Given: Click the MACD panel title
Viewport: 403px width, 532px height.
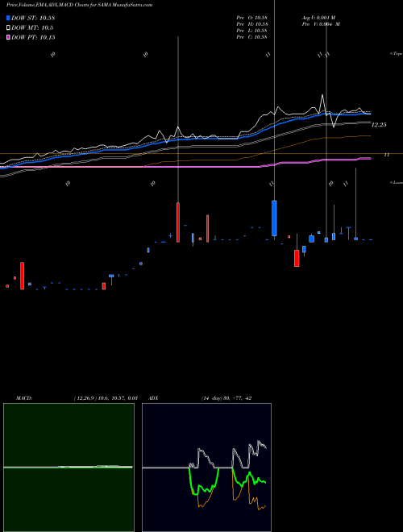Looking at the screenshot, I should [x=24, y=398].
